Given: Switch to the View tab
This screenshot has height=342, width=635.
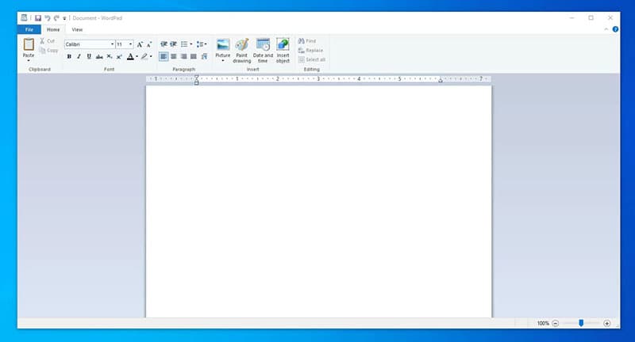Looking at the screenshot, I should 77,29.
